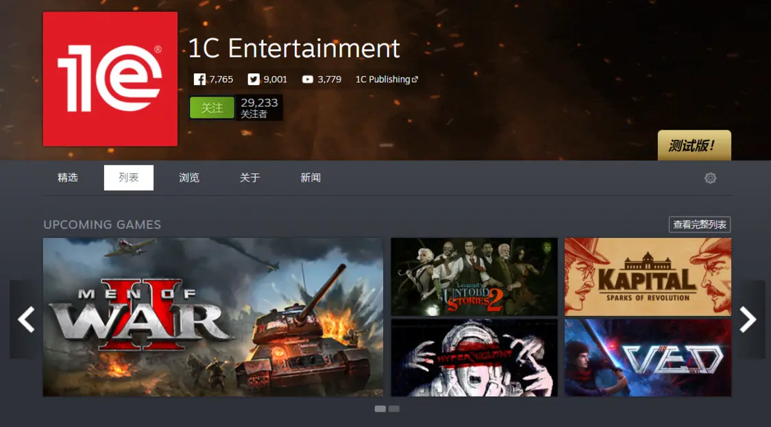Click the 1C Entertainment red logo

click(x=110, y=79)
